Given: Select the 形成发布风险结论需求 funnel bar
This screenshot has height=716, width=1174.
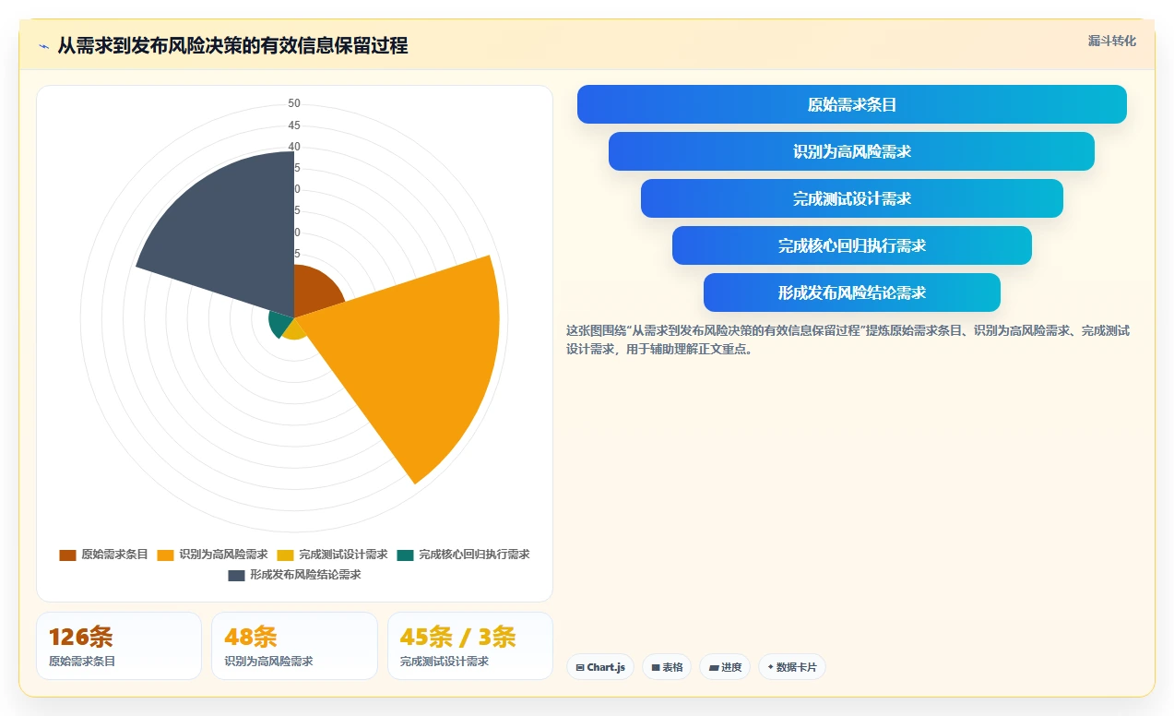Looking at the screenshot, I should pyautogui.click(x=852, y=292).
